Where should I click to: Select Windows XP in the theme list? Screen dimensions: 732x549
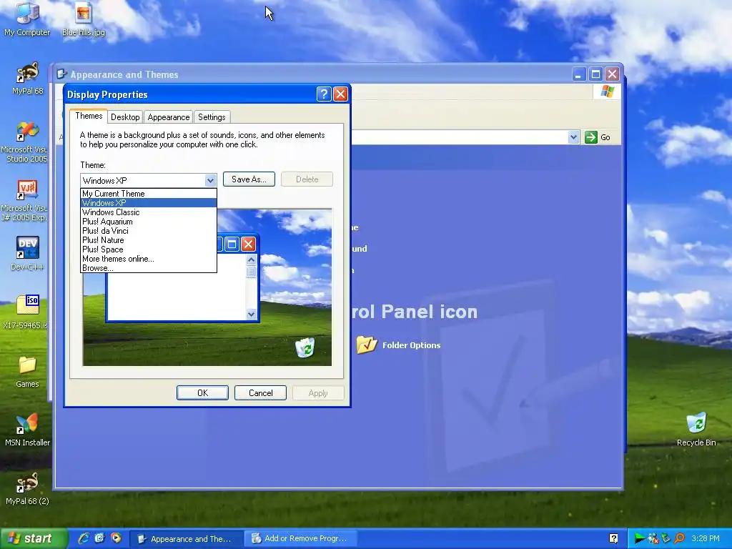(149, 202)
